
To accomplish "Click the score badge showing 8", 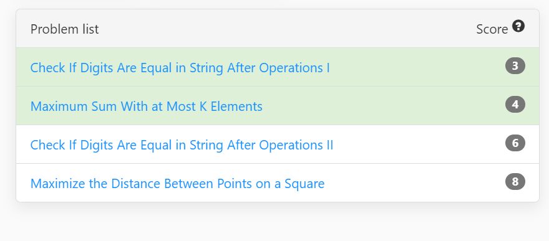I will (515, 182).
